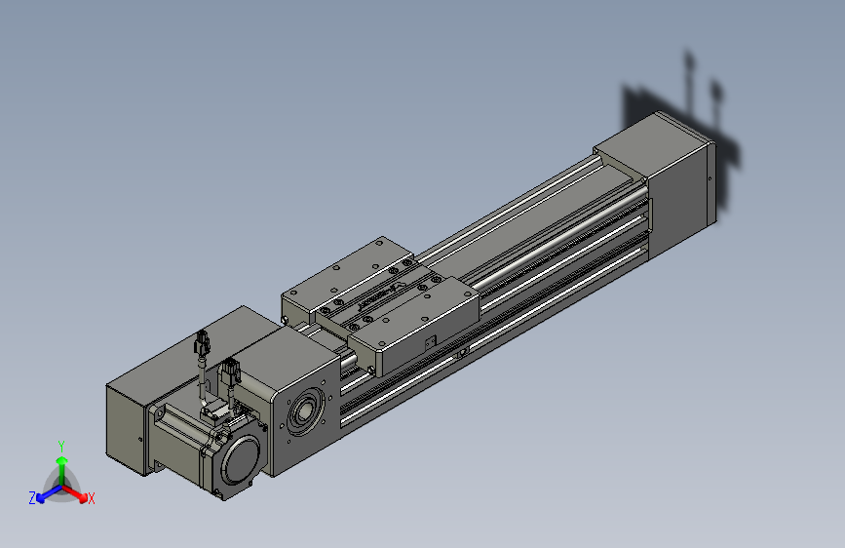Select the circular bearing on the motor-side bracket
This screenshot has width=845, height=548.
306,413
